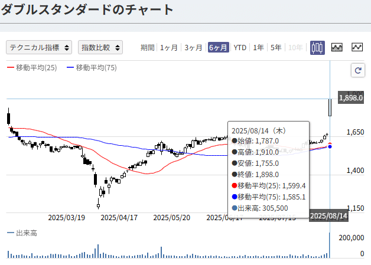Click the tallest volume bar on 2025/08/14
This screenshot has width=371, height=265.
pos(330,245)
